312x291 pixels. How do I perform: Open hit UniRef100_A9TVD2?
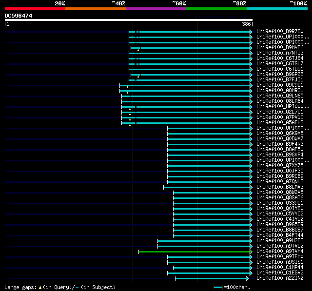point(280,246)
